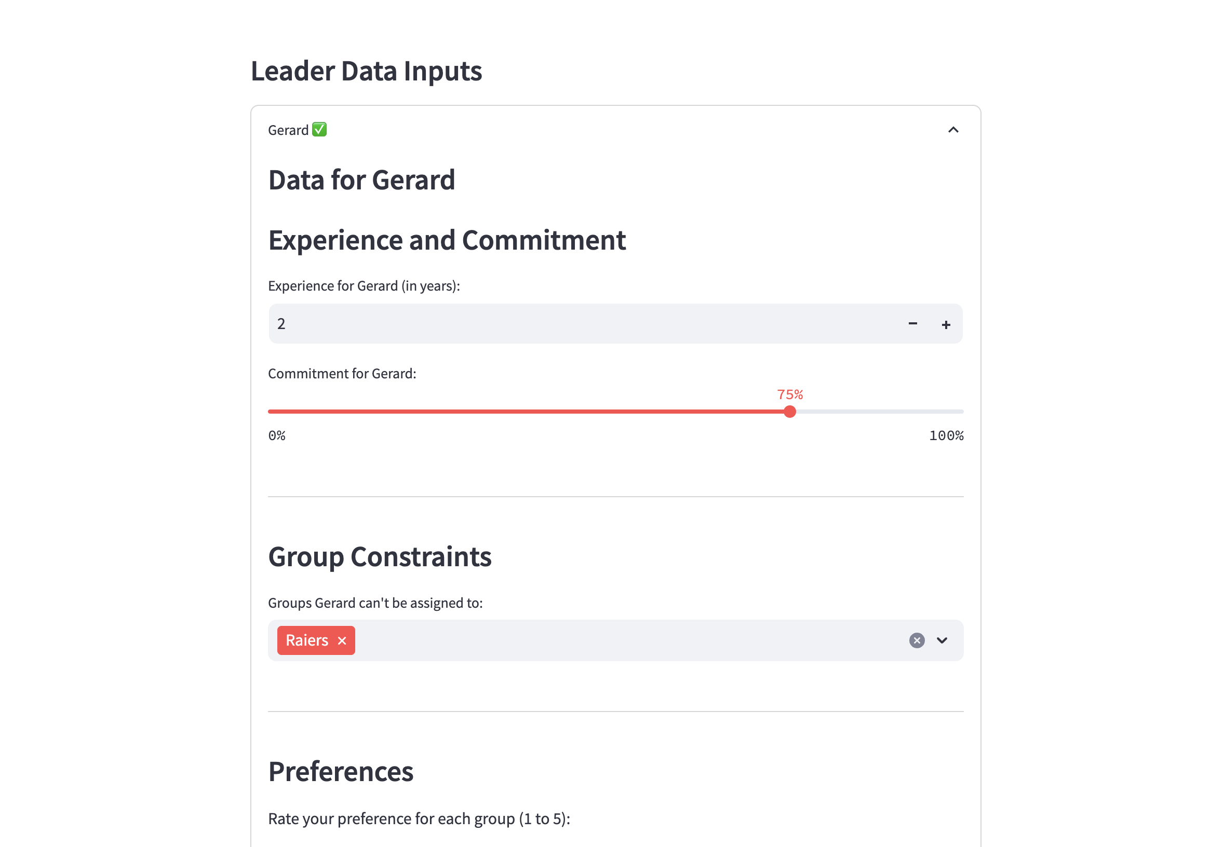Collapse the Gerard expander chevron
Screen dimensions: 1210x847
point(953,130)
